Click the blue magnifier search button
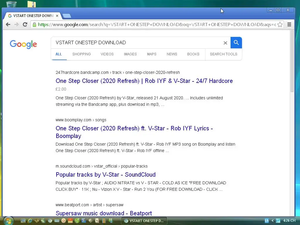The image size is (300, 225). pos(236,42)
